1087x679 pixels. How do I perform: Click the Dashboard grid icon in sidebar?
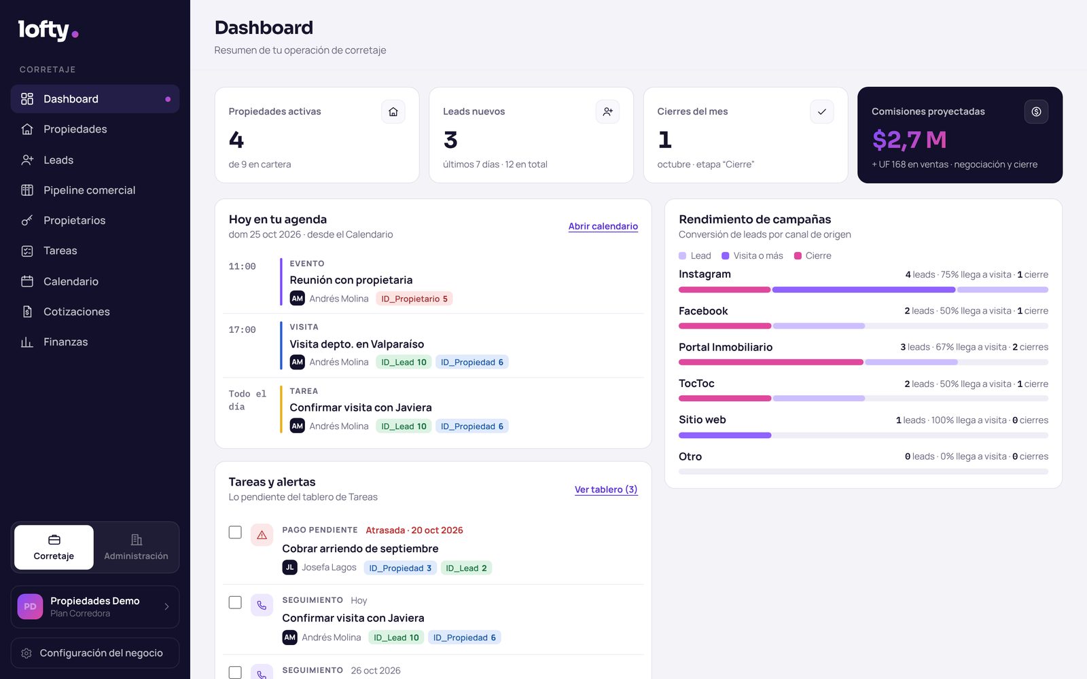coord(27,99)
